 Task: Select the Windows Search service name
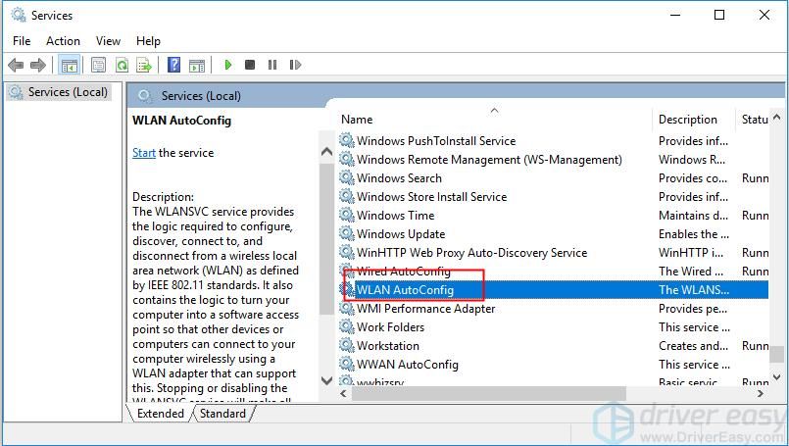click(x=399, y=178)
